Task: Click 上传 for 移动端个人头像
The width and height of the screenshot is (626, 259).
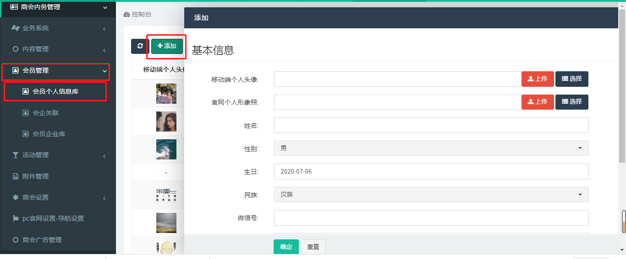Action: 537,79
